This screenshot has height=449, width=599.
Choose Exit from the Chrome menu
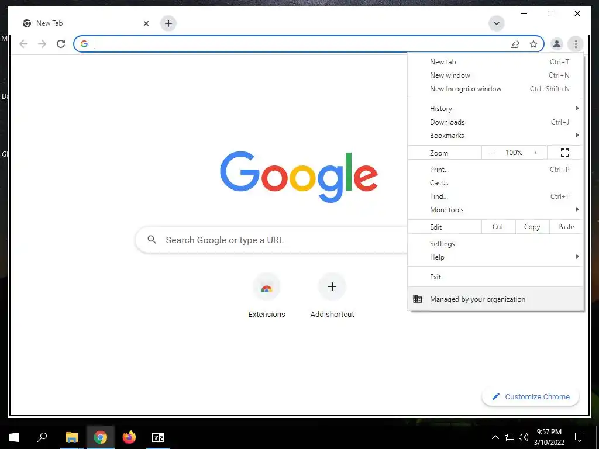coord(495,277)
